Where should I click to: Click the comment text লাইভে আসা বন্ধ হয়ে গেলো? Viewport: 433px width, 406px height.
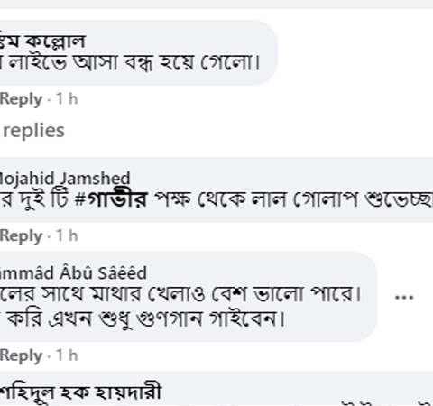point(131,63)
